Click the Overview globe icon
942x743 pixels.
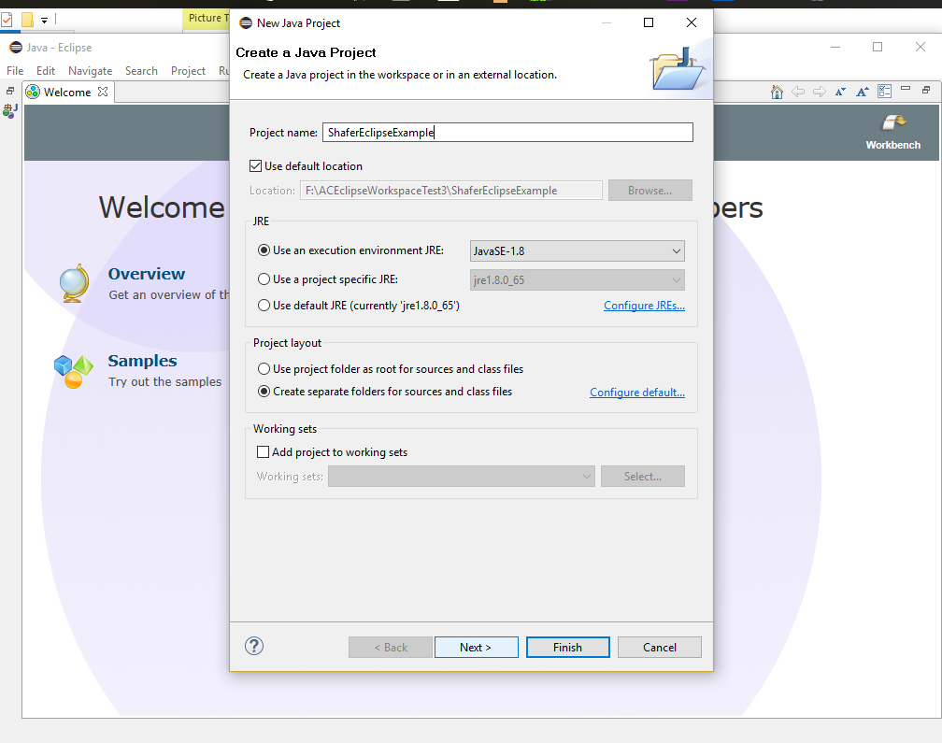74,283
